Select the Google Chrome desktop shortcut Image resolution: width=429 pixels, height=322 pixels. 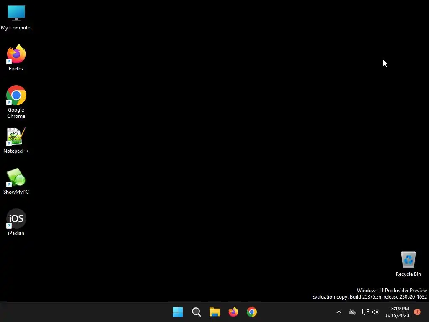point(16,102)
